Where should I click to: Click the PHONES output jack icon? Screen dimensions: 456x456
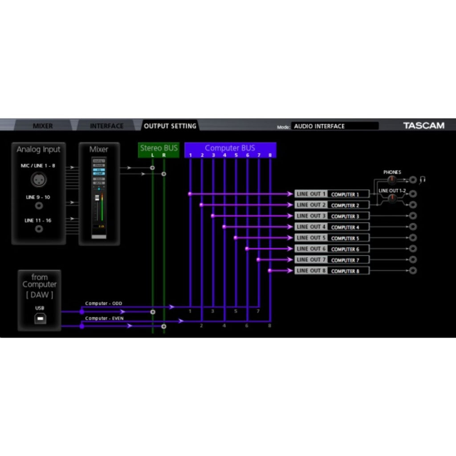(413, 180)
